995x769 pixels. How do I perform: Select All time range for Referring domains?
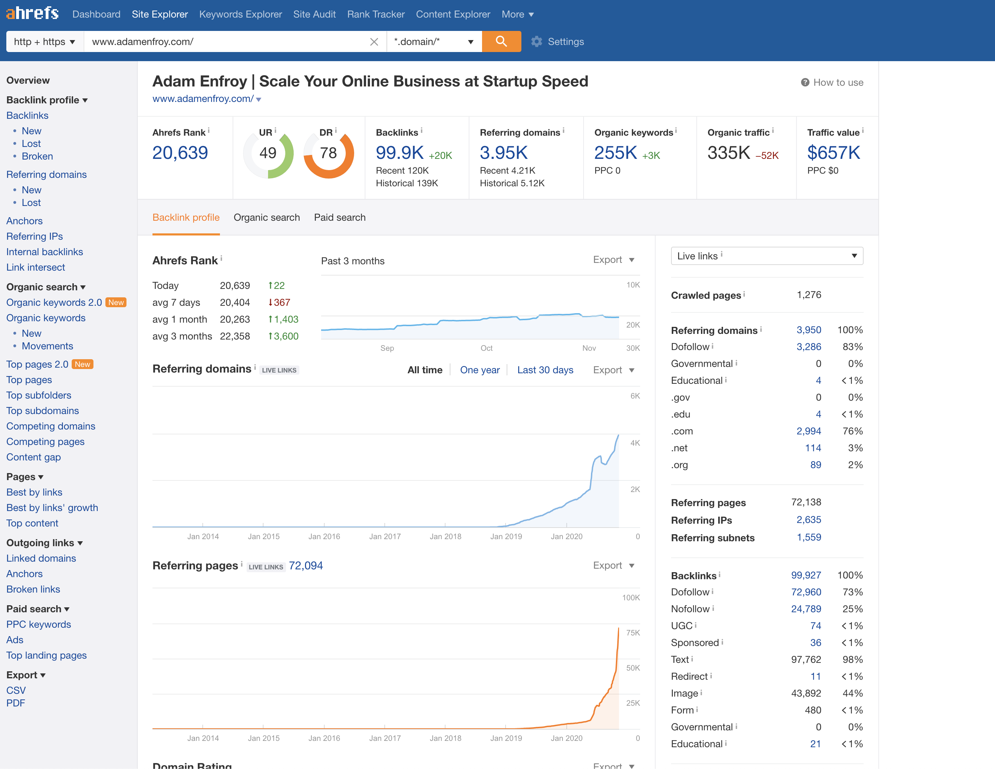coord(425,370)
